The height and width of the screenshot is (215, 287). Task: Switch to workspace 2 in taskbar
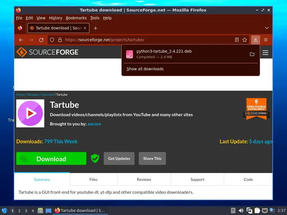pos(19,211)
